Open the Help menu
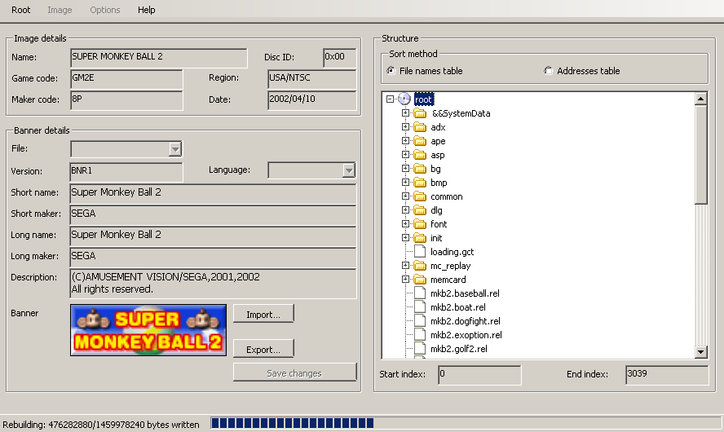This screenshot has width=724, height=432. pyautogui.click(x=146, y=10)
